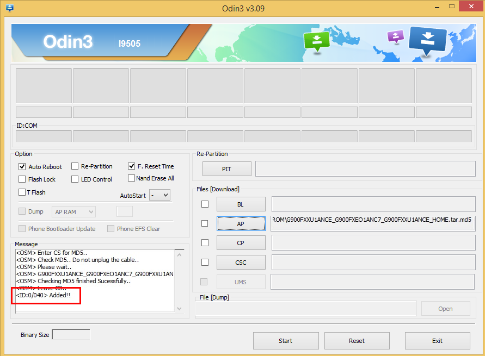Start the flashing process
This screenshot has height=356, width=485.
point(286,341)
